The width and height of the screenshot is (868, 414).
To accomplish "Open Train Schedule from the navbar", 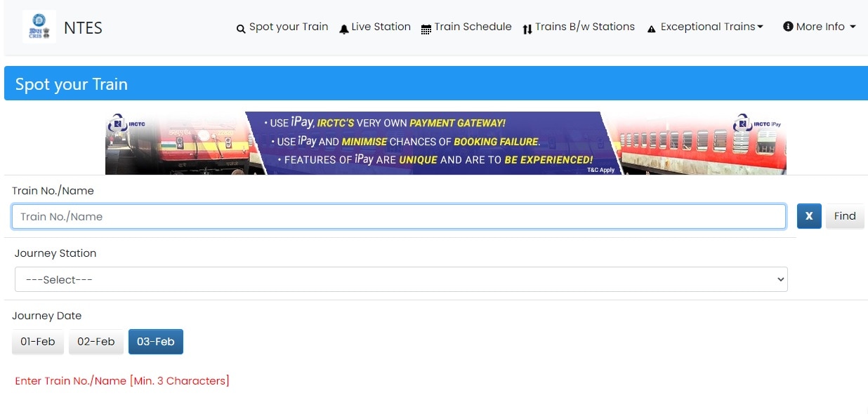I will point(466,27).
